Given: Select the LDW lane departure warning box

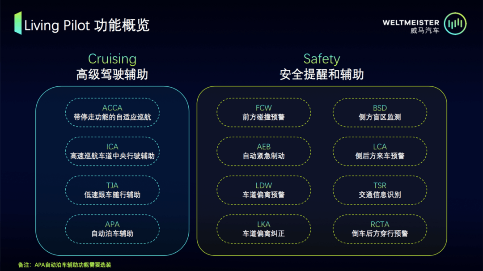Looking at the screenshot, I should [264, 190].
